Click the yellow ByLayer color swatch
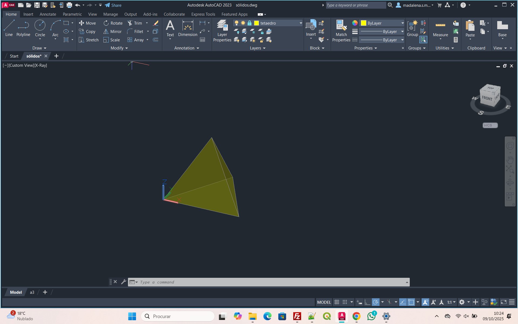This screenshot has width=518, height=324. [x=364, y=23]
